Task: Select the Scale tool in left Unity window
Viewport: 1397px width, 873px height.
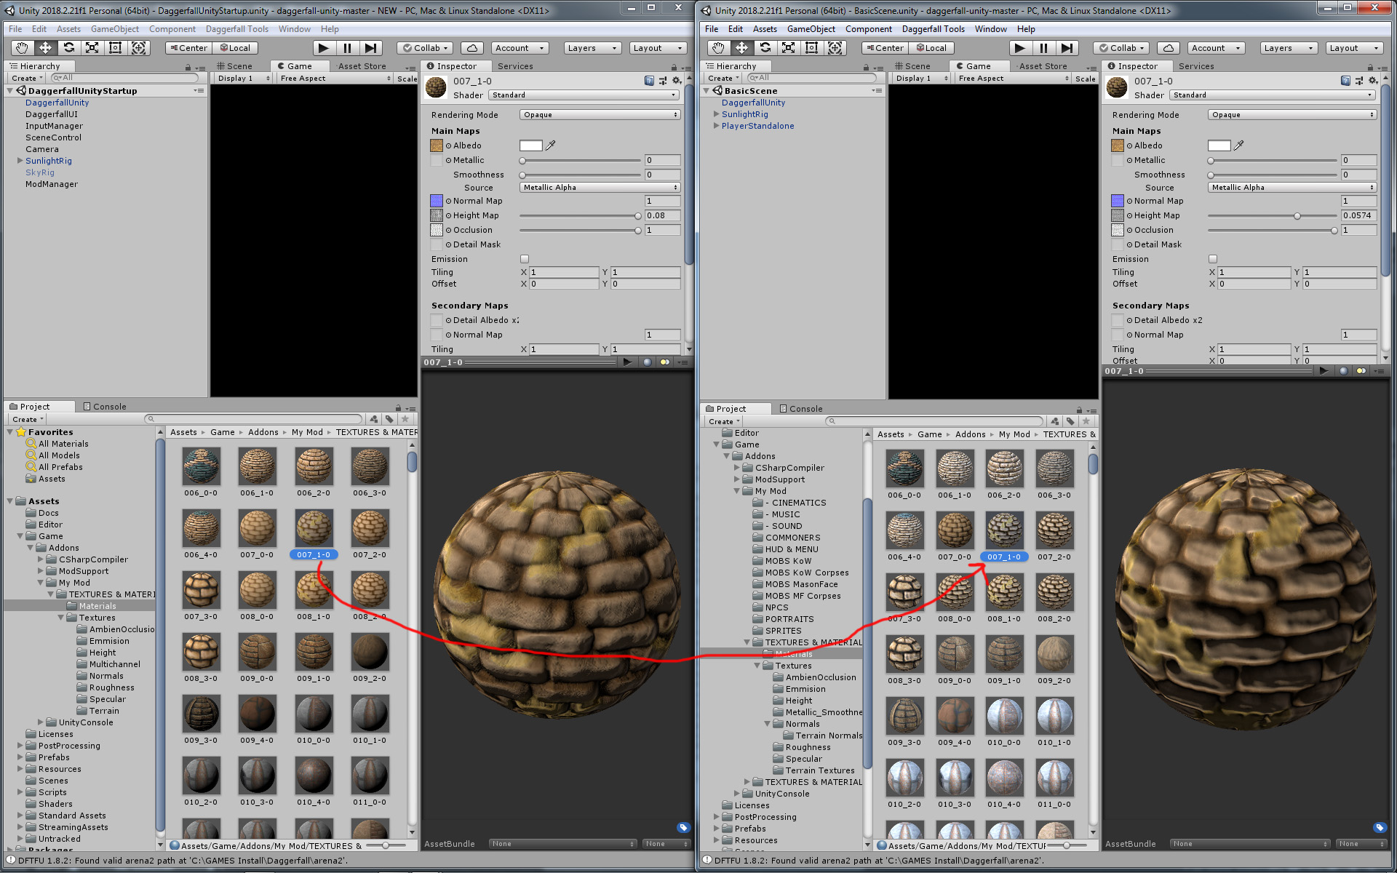Action: pyautogui.click(x=92, y=48)
